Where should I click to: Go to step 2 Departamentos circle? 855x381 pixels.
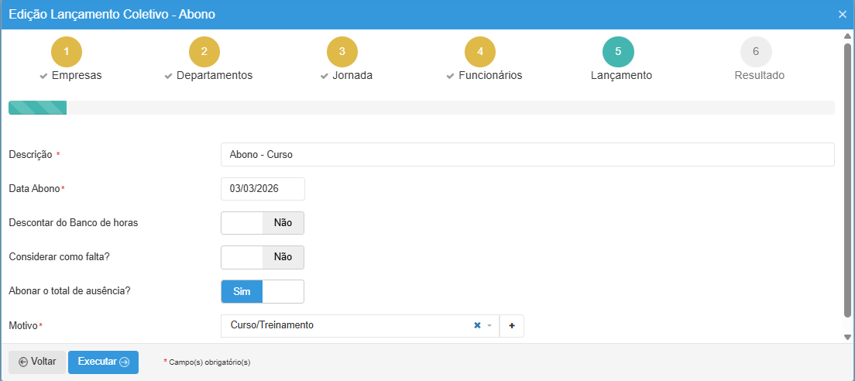[x=204, y=52]
